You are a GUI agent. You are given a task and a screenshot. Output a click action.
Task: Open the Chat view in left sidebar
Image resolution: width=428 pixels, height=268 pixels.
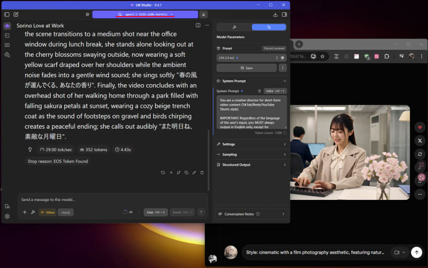point(7,26)
